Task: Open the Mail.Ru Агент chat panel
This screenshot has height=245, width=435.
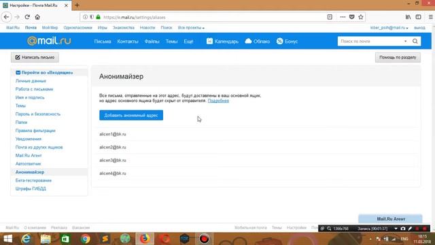Action: click(390, 219)
